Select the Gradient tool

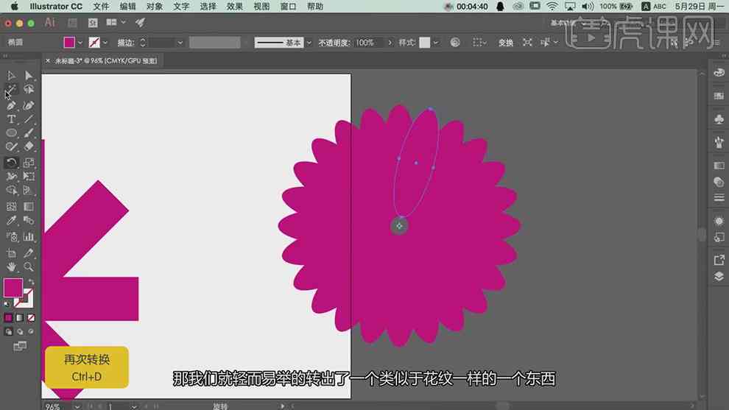pyautogui.click(x=29, y=206)
